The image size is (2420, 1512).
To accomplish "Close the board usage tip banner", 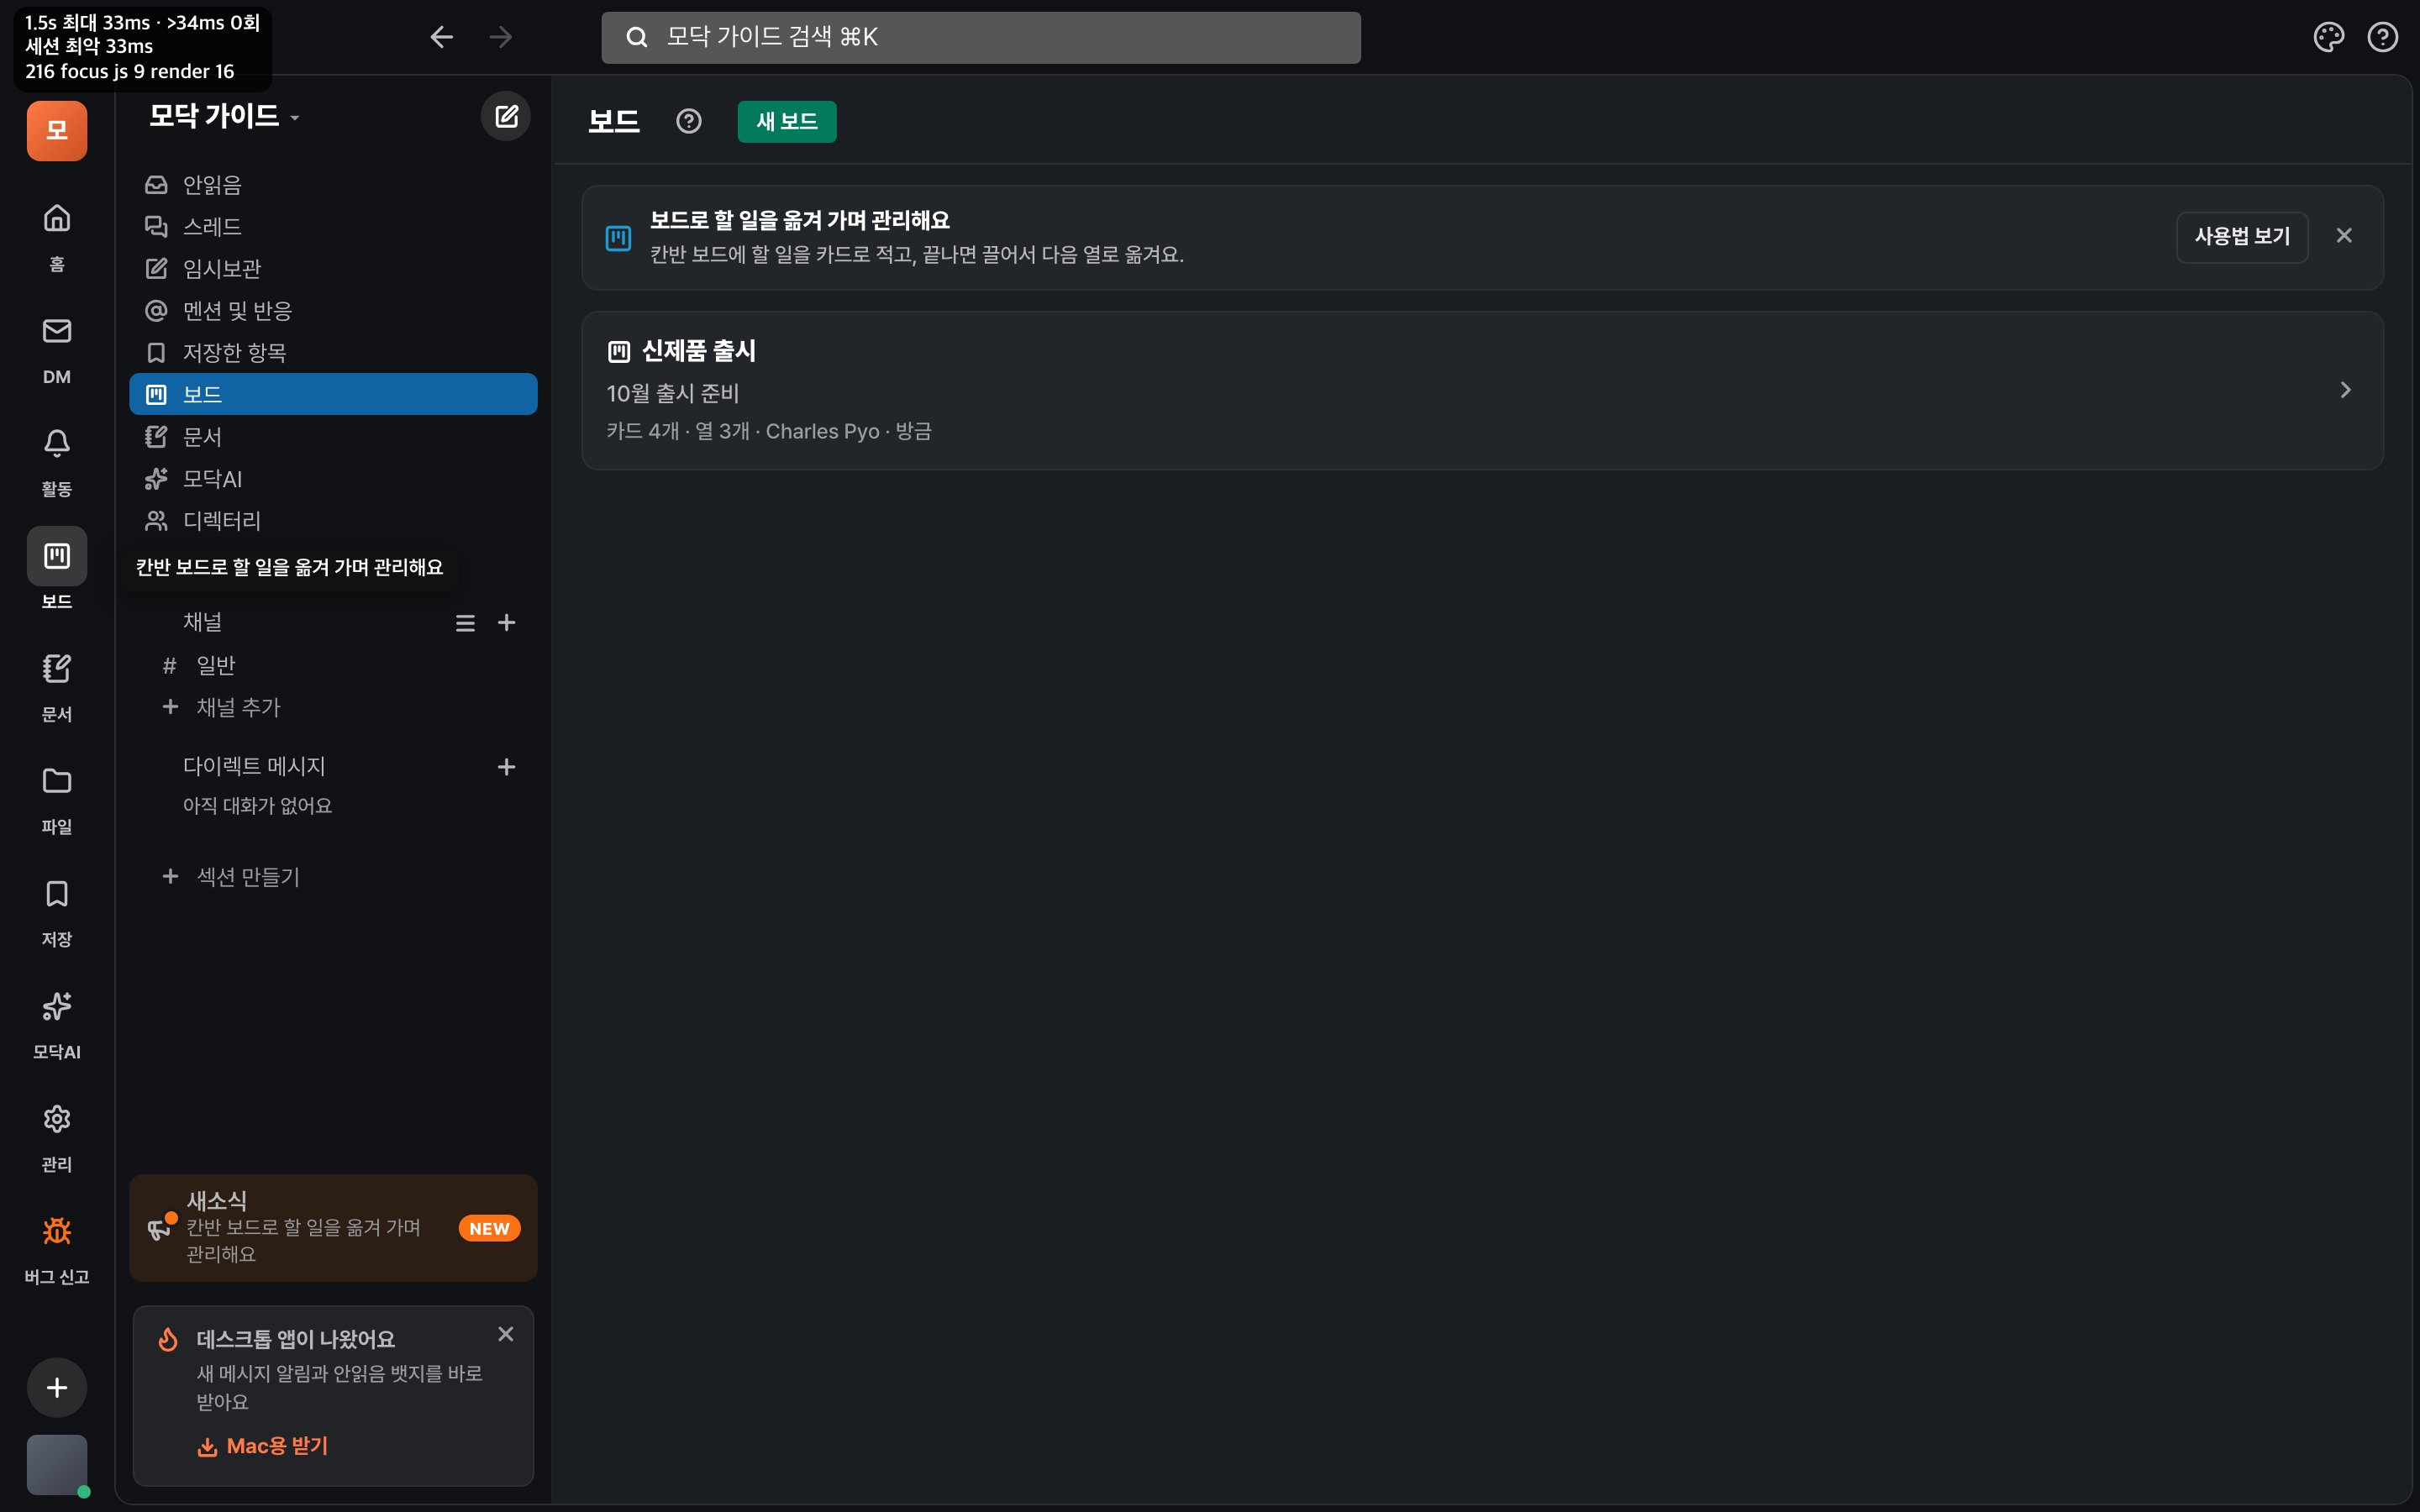I will 2344,236.
